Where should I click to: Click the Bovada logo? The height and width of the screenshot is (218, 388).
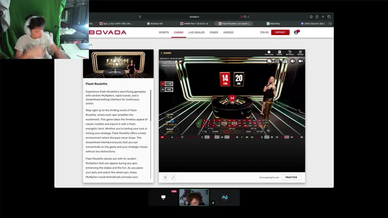pyautogui.click(x=108, y=32)
